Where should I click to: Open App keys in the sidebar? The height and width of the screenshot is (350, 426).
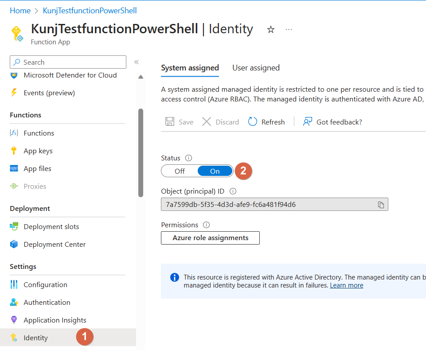(38, 151)
